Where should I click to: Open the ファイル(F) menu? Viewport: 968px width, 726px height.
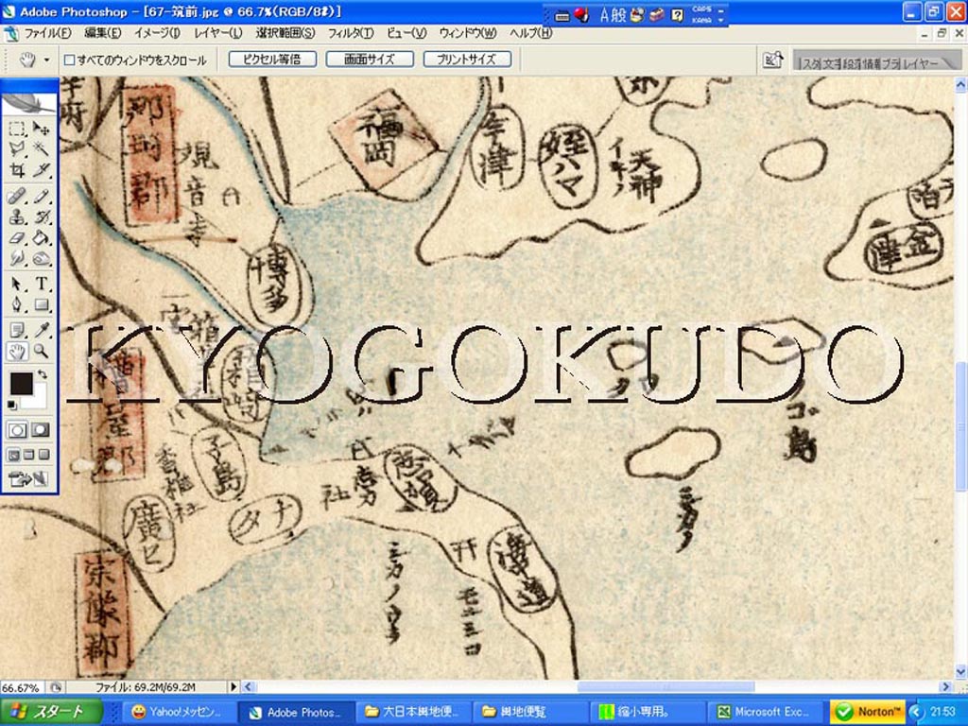tap(47, 33)
